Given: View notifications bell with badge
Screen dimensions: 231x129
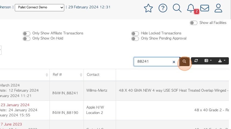Looking at the screenshot, I should pyautogui.click(x=191, y=8).
